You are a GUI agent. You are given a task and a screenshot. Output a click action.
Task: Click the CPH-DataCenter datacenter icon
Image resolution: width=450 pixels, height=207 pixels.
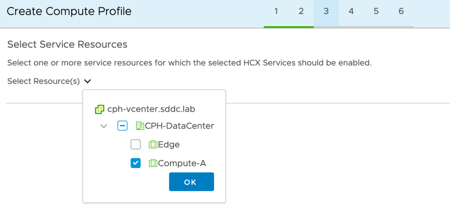point(140,126)
